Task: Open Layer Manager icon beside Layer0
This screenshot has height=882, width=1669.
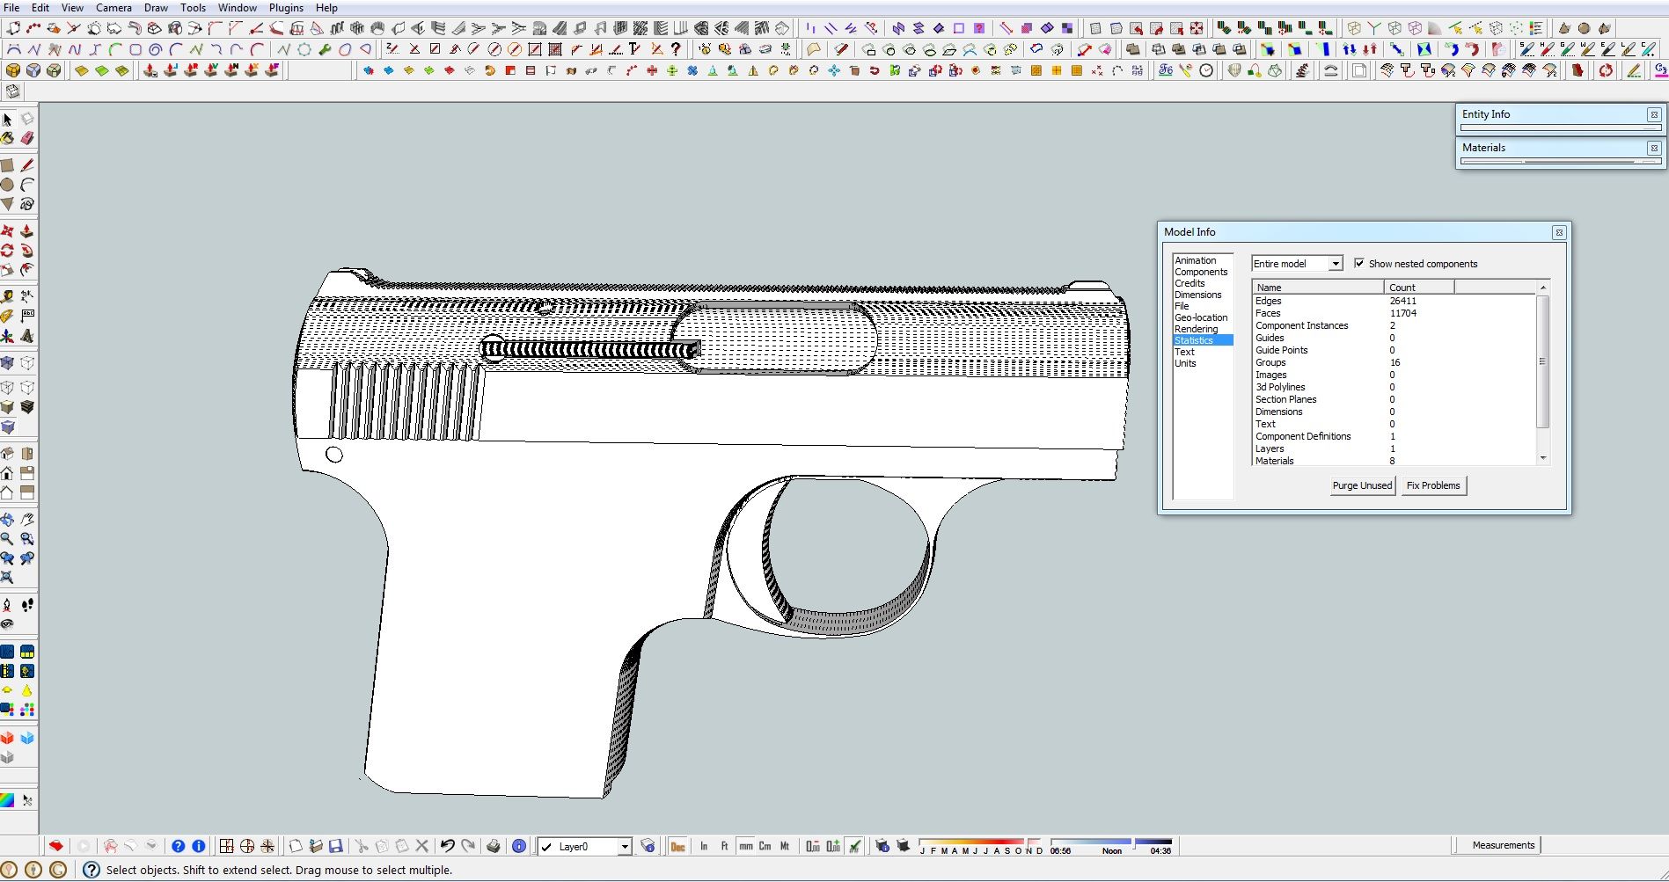Action: pyautogui.click(x=648, y=846)
